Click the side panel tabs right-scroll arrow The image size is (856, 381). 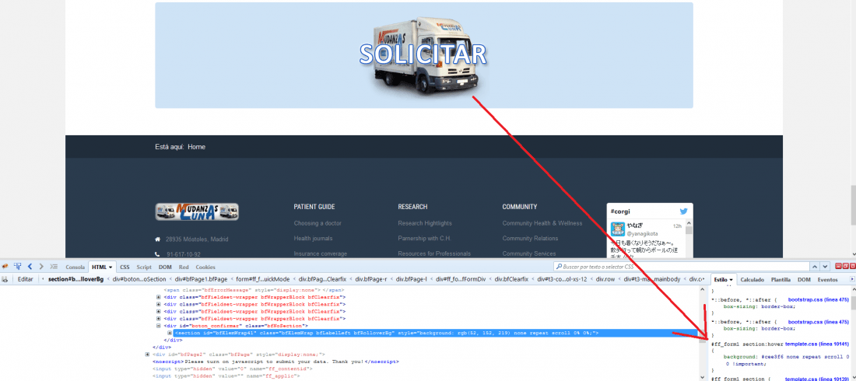[852, 279]
